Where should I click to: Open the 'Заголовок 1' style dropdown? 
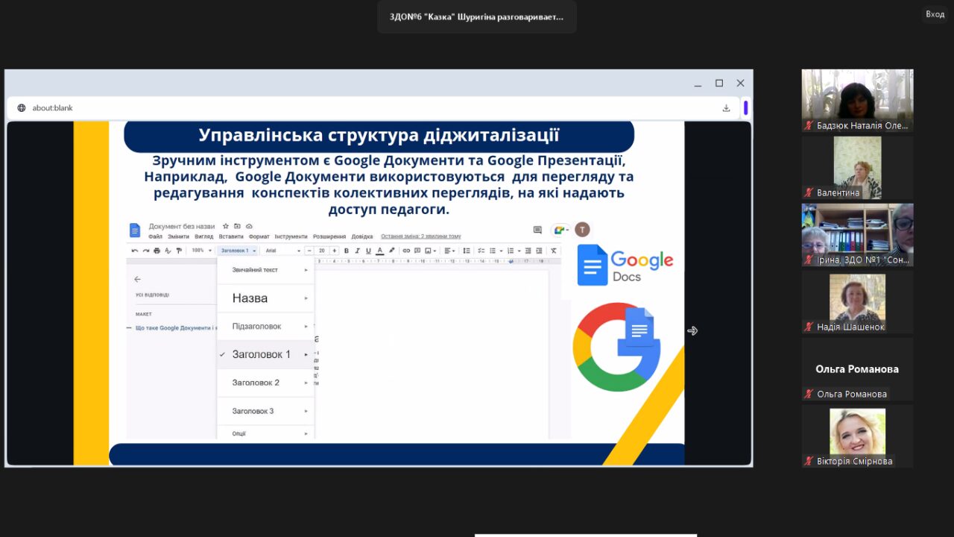click(x=238, y=251)
